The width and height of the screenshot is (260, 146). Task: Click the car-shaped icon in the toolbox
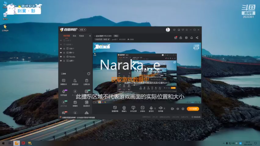pos(86,113)
